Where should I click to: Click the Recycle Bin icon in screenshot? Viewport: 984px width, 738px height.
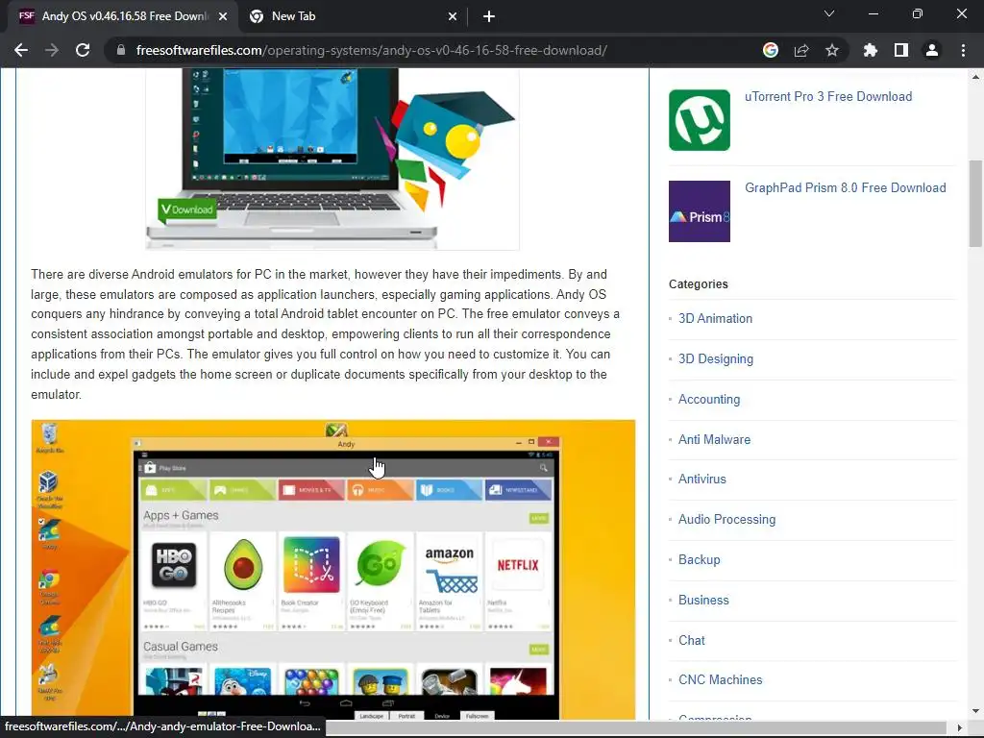tap(49, 437)
